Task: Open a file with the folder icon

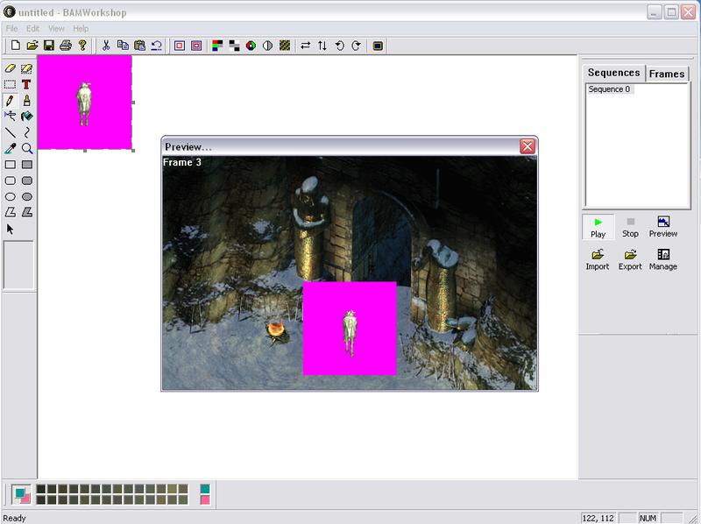Action: click(32, 46)
